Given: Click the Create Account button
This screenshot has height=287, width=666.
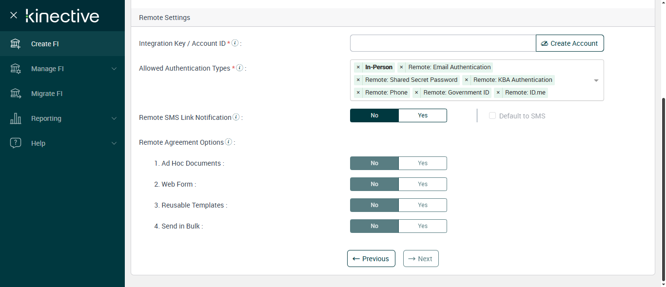Looking at the screenshot, I should pos(569,43).
